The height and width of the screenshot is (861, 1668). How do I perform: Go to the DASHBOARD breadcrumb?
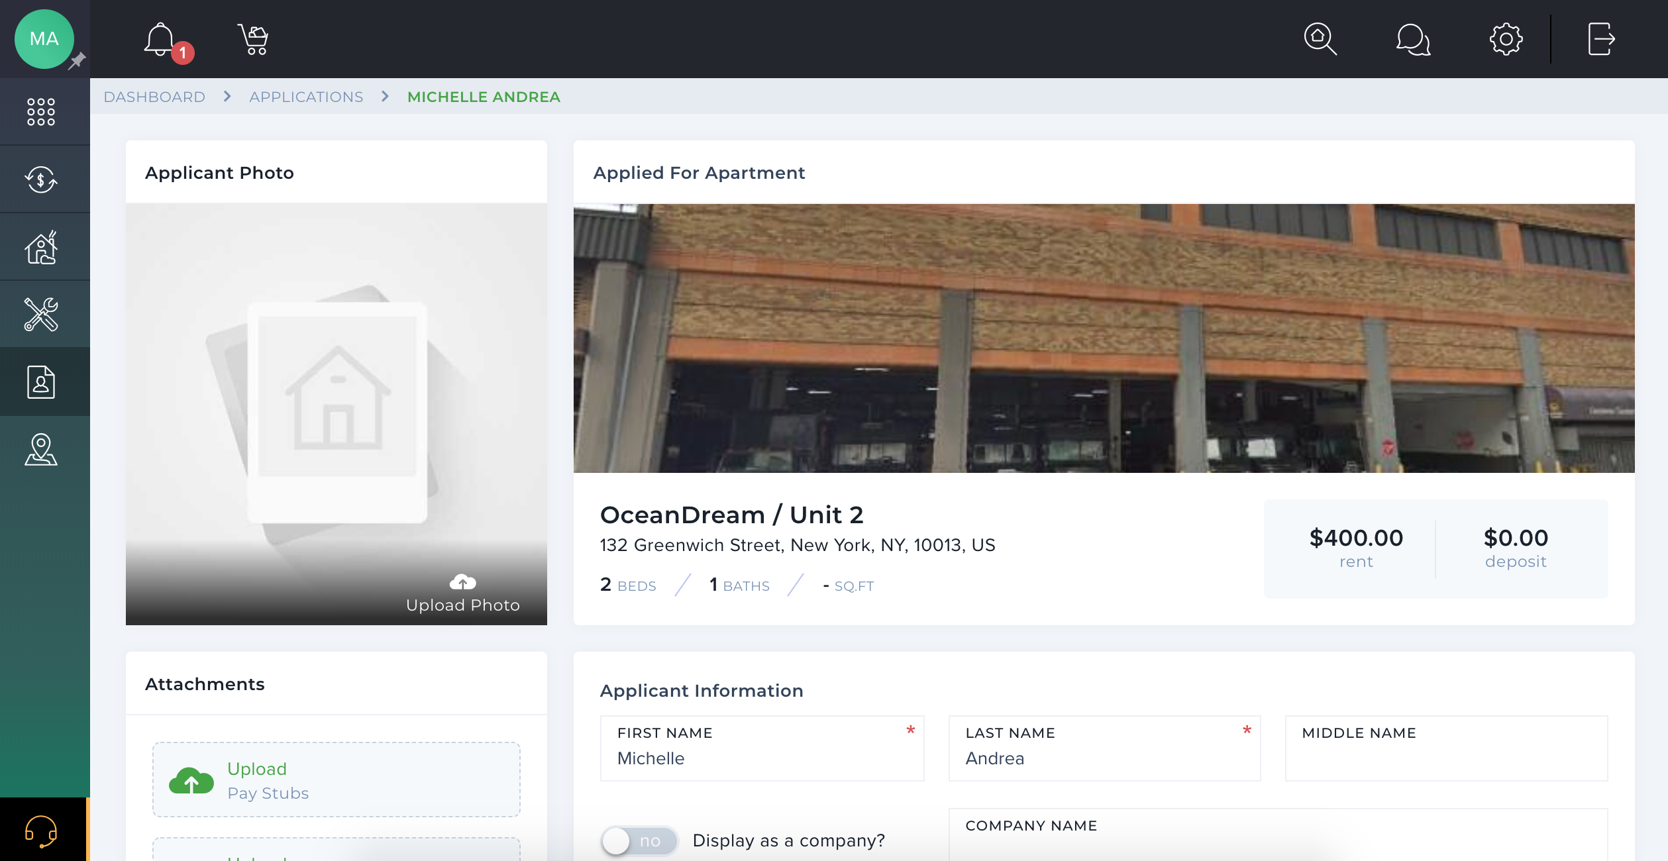tap(154, 97)
